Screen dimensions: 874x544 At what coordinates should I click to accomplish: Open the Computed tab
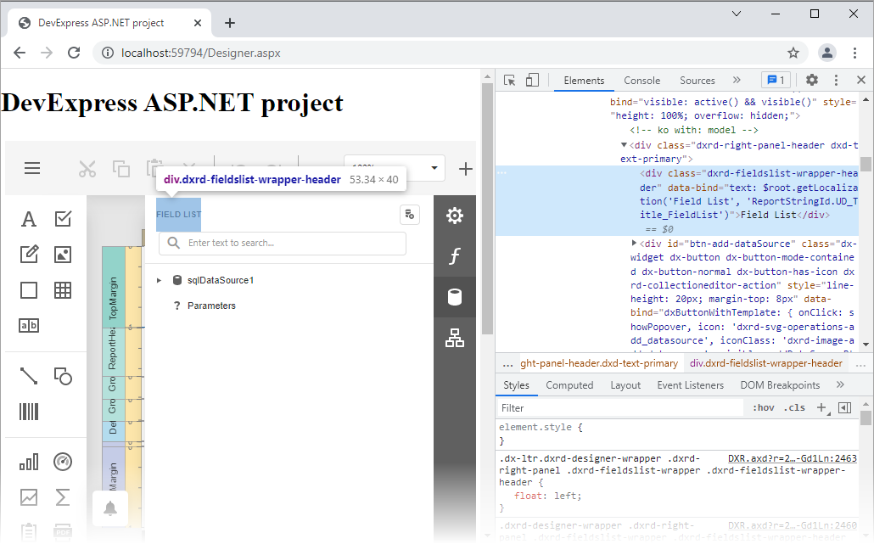tap(569, 385)
